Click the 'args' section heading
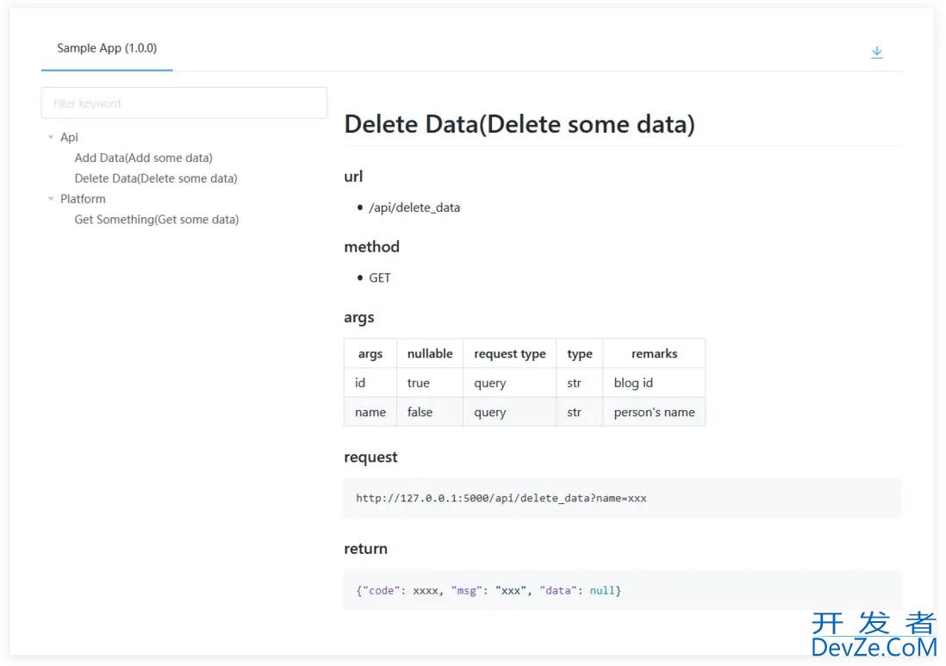This screenshot has height=666, width=946. coord(359,318)
